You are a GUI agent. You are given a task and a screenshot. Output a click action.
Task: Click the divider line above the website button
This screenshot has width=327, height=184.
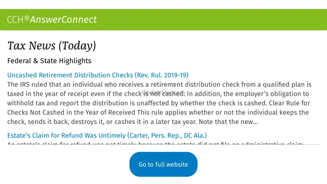(x=163, y=145)
